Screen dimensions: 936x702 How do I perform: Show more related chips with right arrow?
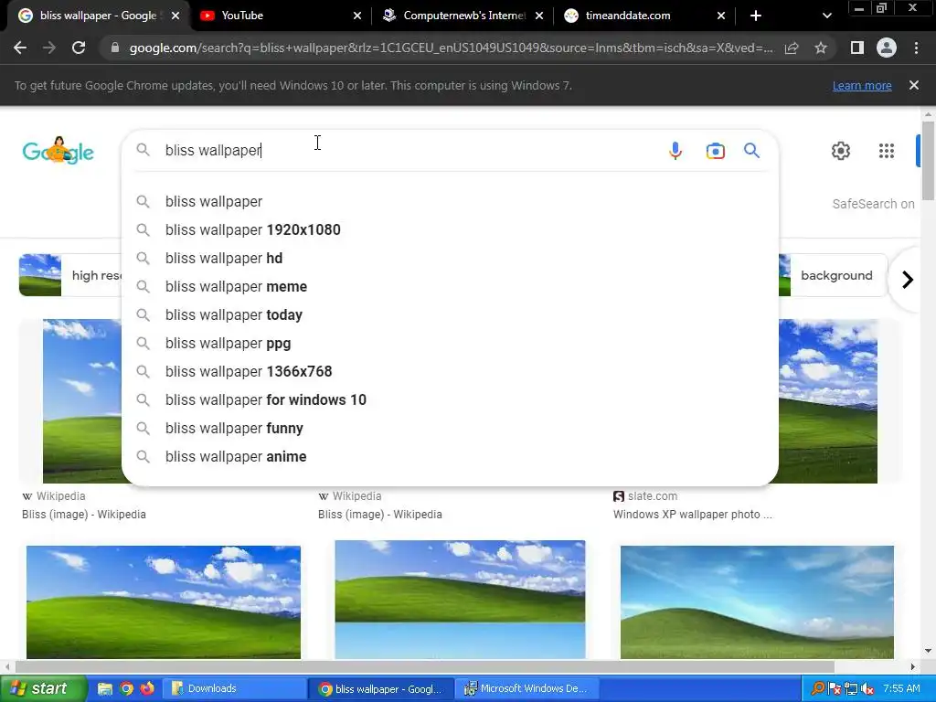(x=908, y=279)
